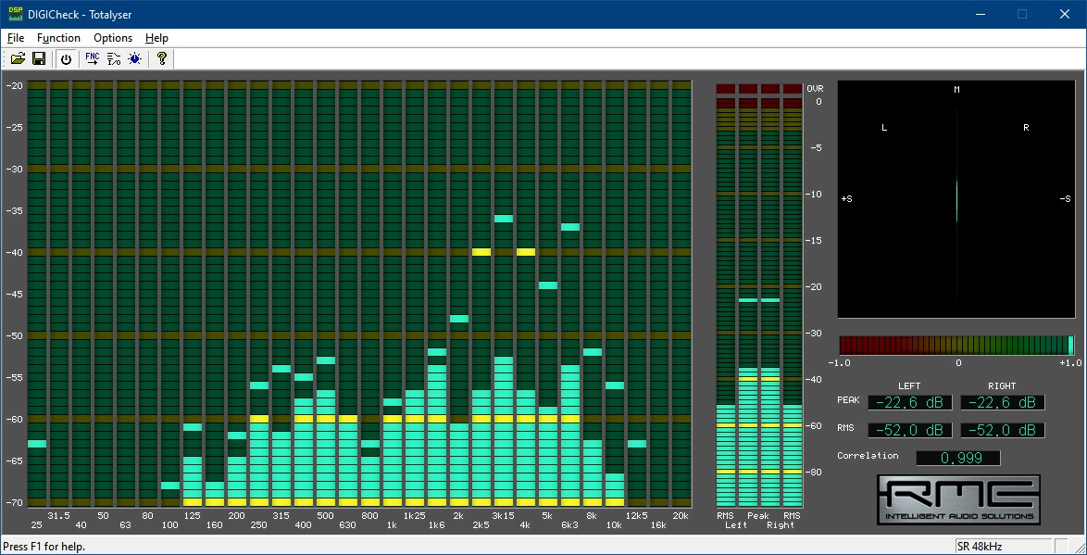Click the vector audio scope display
Screen dimensions: 1087x555
[956, 199]
